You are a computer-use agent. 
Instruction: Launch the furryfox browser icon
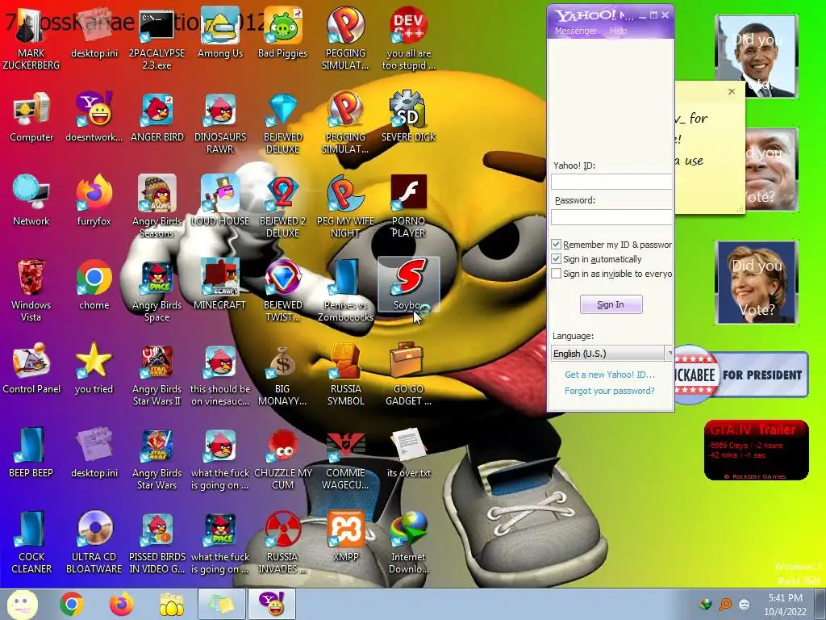[94, 201]
